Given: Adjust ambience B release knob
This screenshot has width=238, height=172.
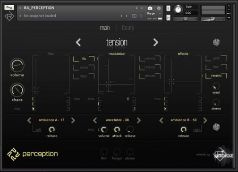Looking at the screenshot, I should (x=184, y=129).
